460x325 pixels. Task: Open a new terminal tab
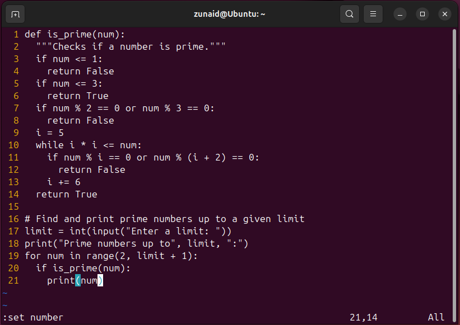[15, 14]
